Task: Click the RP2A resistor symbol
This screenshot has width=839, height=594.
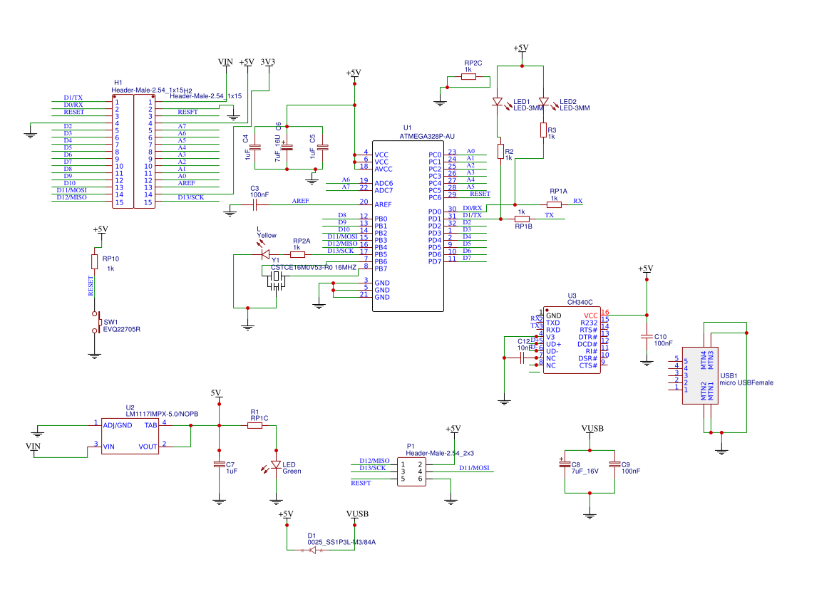Action: point(297,254)
